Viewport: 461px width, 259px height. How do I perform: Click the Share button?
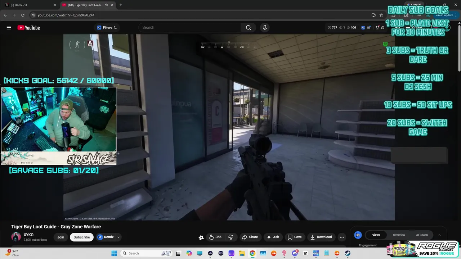[x=250, y=237]
